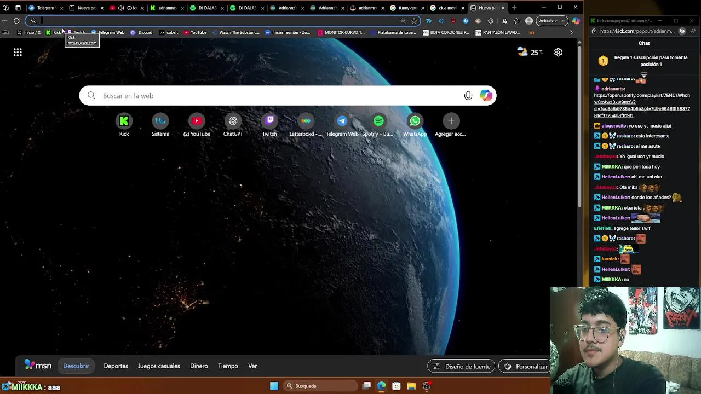This screenshot has width=701, height=394.
Task: Click the weather 25°C widget
Action: pos(530,52)
